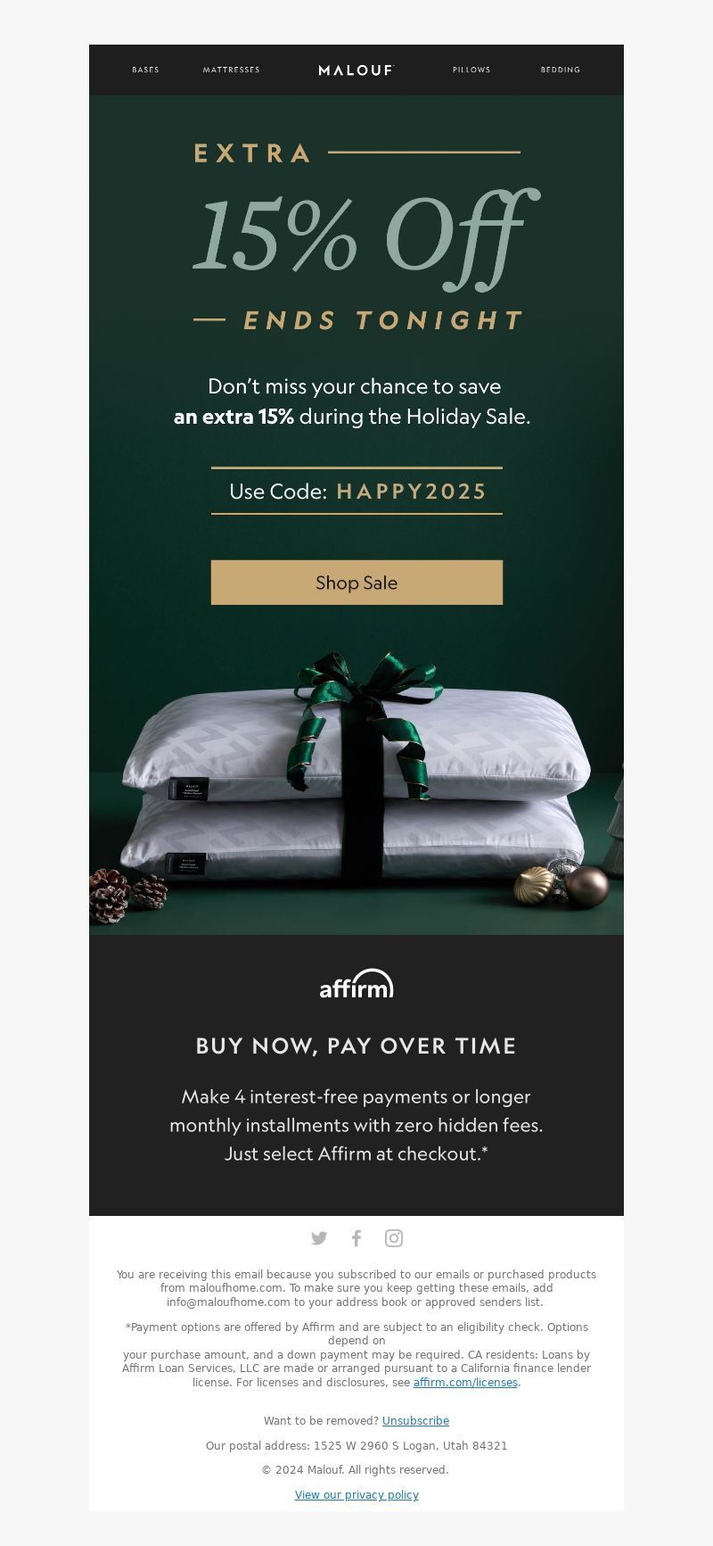Click the gold ornament in the image
Screen dimensions: 713x1546
(534, 885)
